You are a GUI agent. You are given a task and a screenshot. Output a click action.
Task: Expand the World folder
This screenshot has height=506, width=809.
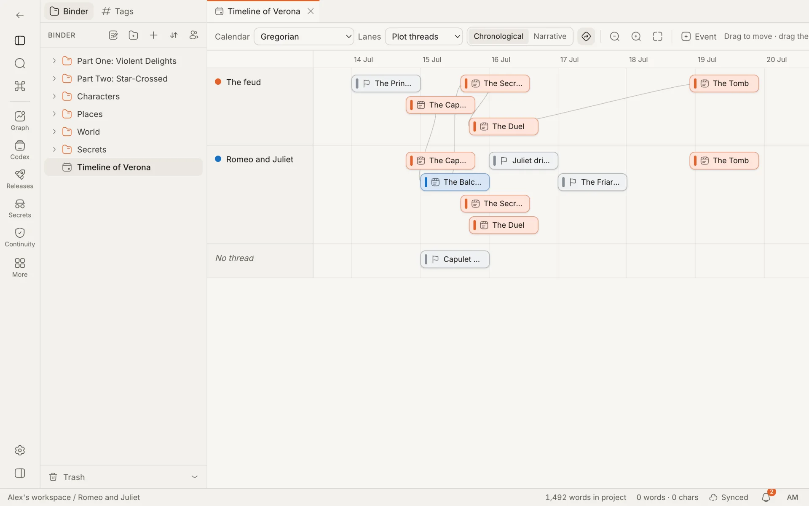pyautogui.click(x=54, y=132)
